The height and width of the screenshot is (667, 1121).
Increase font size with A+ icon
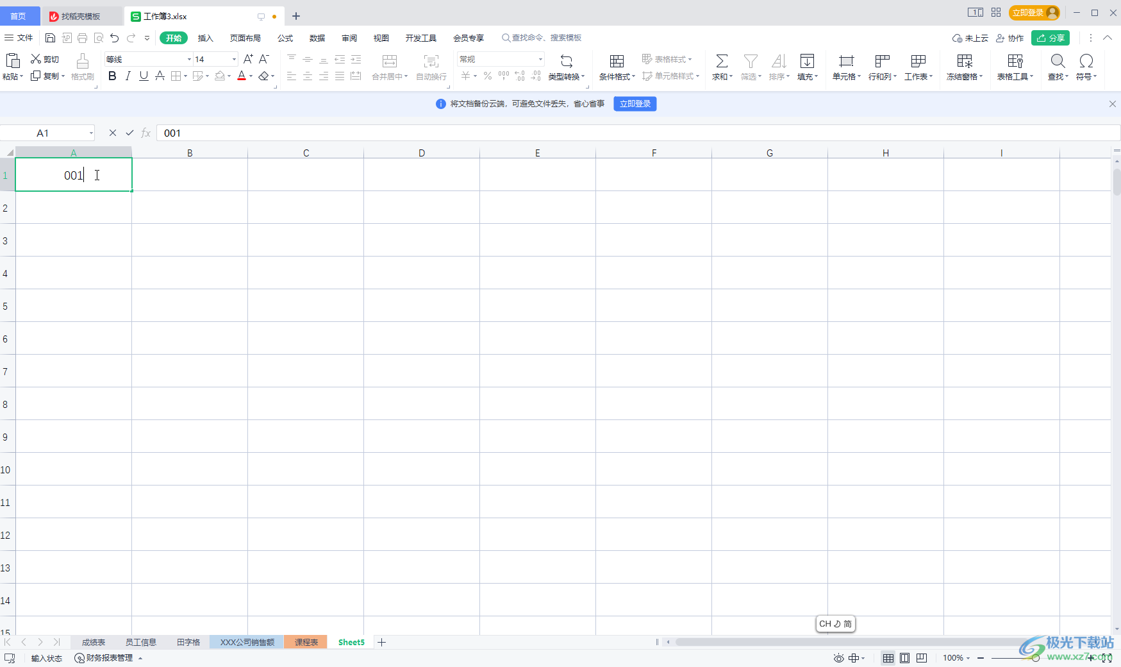click(248, 59)
